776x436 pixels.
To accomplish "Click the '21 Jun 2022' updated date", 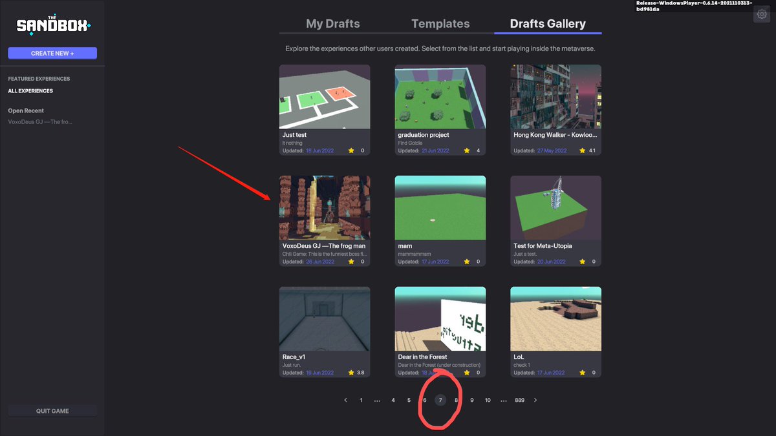I will click(435, 151).
